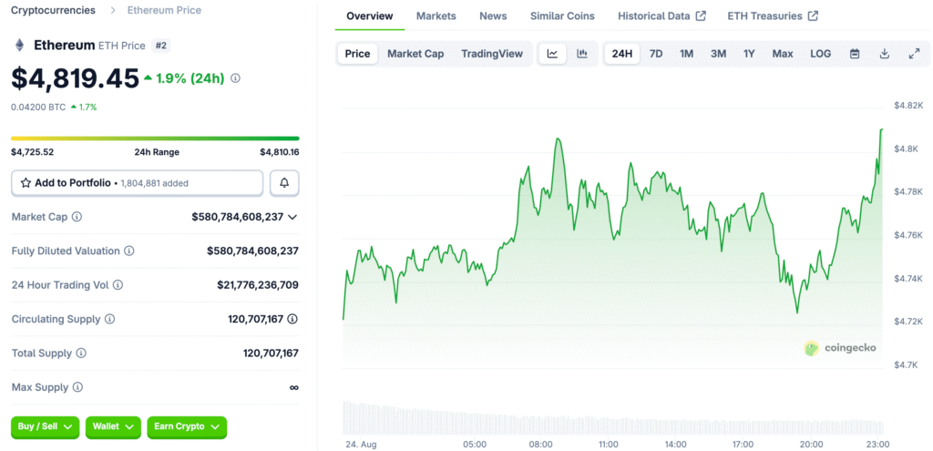Image resolution: width=933 pixels, height=451 pixels.
Task: Open the Overview tab
Action: [370, 16]
